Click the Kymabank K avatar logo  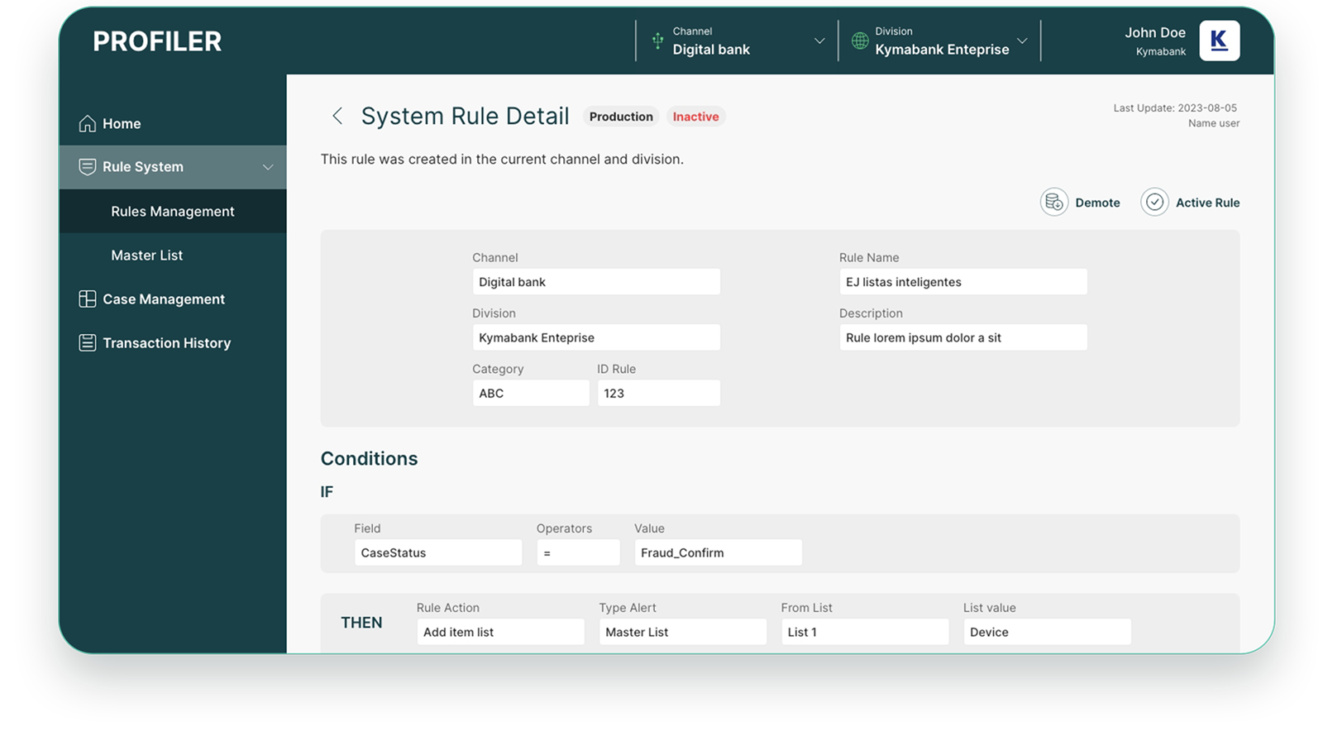click(x=1219, y=41)
